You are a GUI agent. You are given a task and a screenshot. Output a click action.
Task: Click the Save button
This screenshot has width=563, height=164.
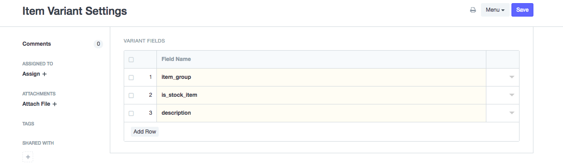pyautogui.click(x=522, y=10)
